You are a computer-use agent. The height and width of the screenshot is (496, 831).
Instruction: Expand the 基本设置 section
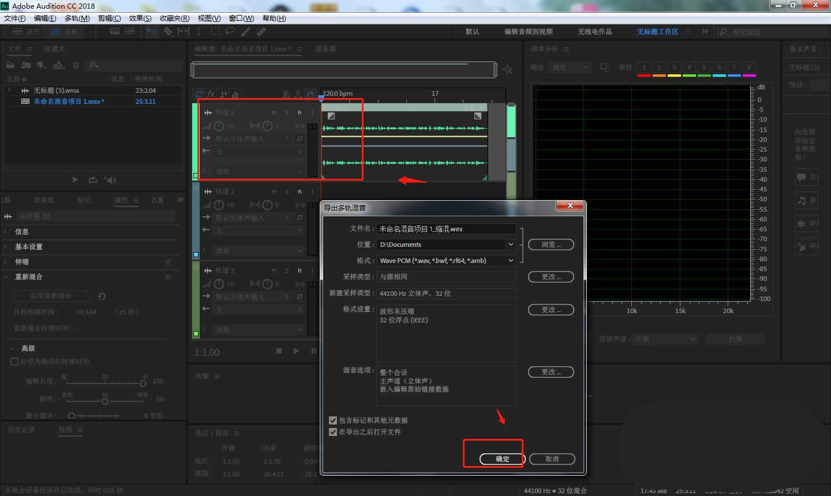pyautogui.click(x=6, y=247)
